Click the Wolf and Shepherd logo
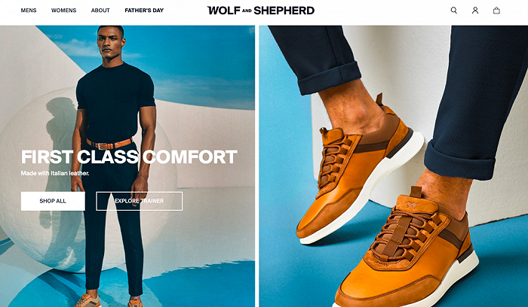This screenshot has width=528, height=307. point(260,11)
